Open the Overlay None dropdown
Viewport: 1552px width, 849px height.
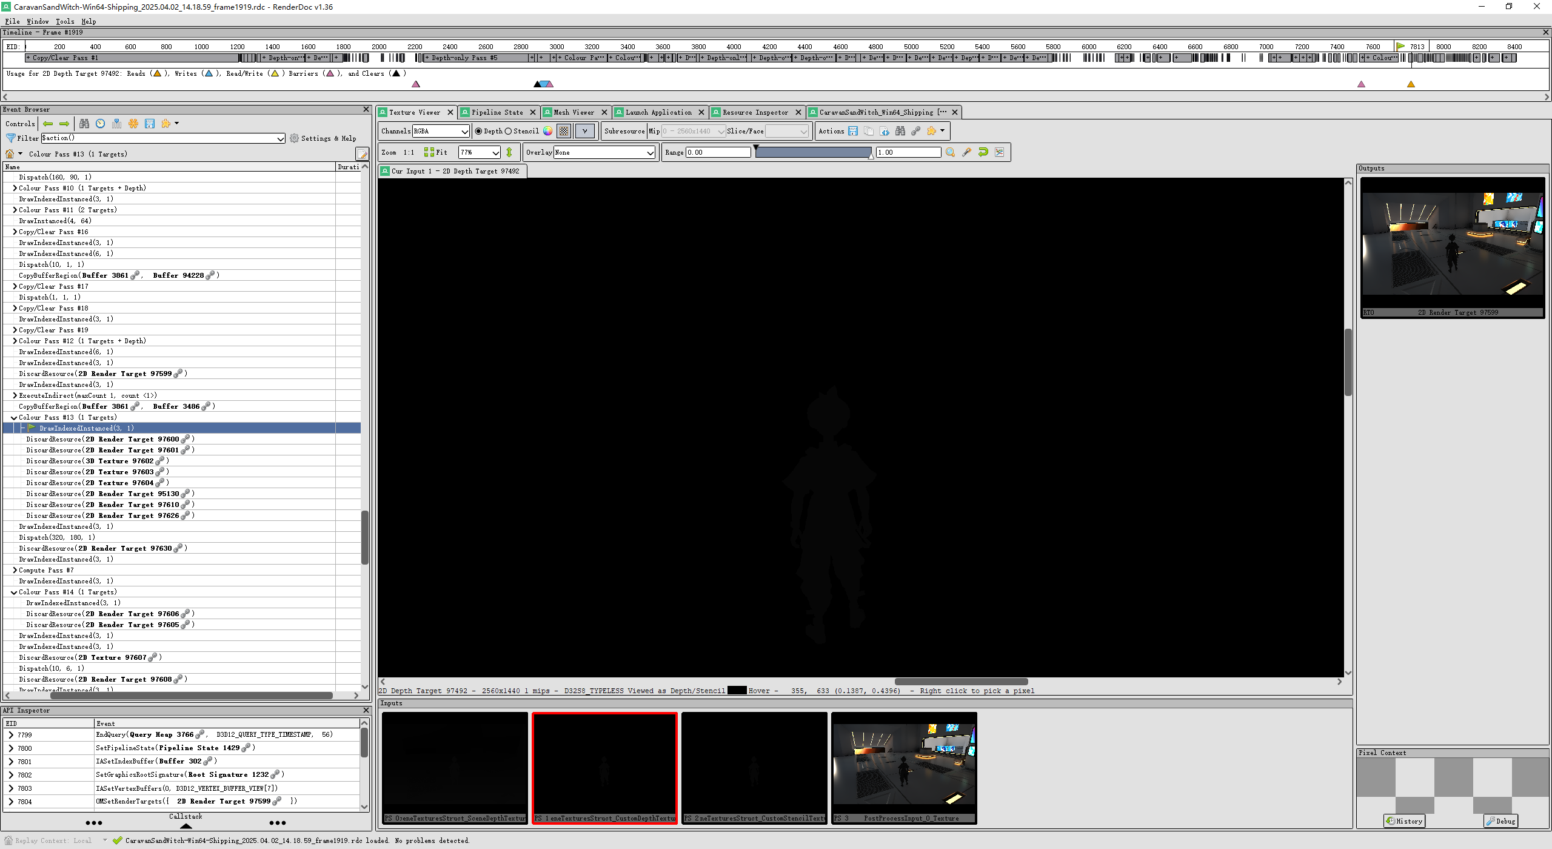[x=604, y=153]
